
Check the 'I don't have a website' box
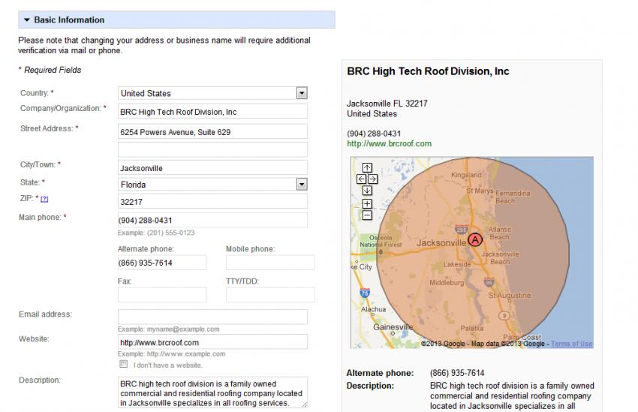click(124, 364)
